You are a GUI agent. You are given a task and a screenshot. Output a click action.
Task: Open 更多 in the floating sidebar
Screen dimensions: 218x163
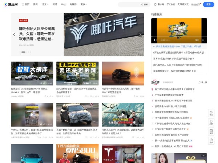pyautogui.click(x=211, y=141)
